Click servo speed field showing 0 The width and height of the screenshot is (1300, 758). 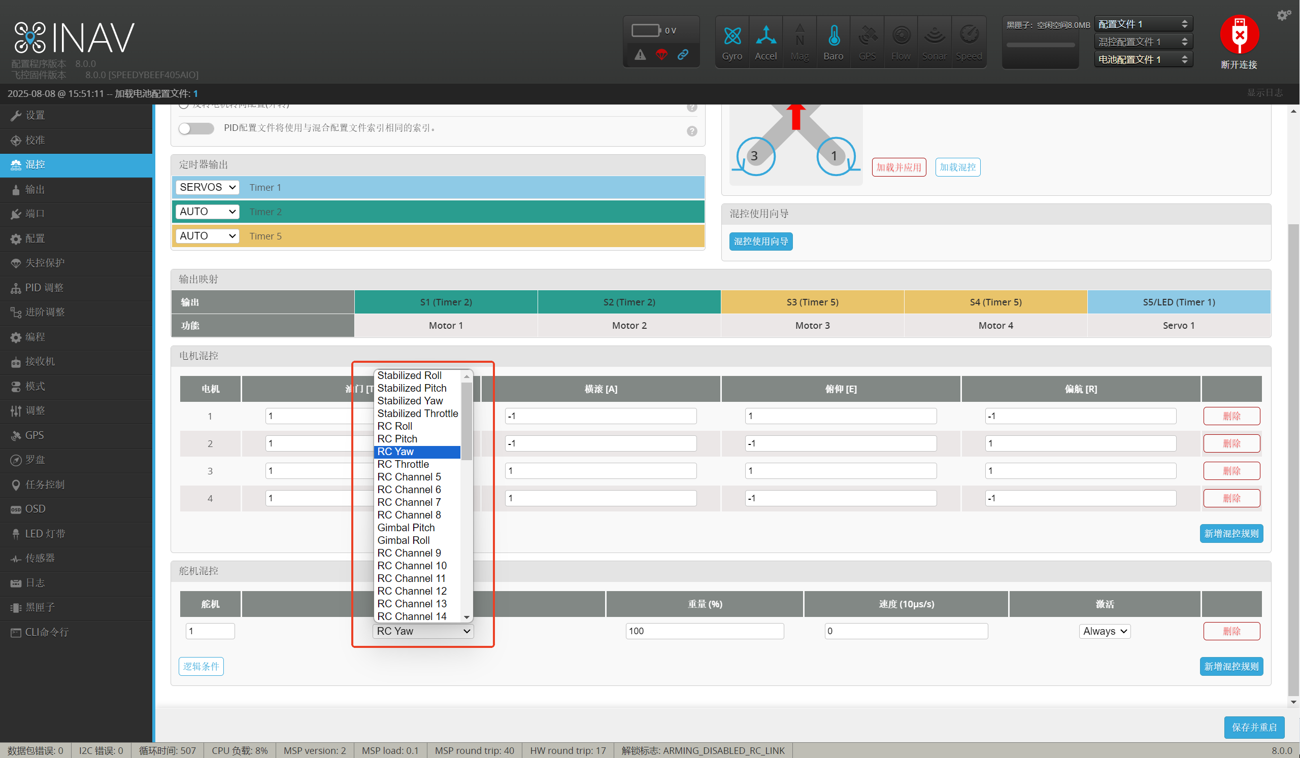tap(906, 631)
